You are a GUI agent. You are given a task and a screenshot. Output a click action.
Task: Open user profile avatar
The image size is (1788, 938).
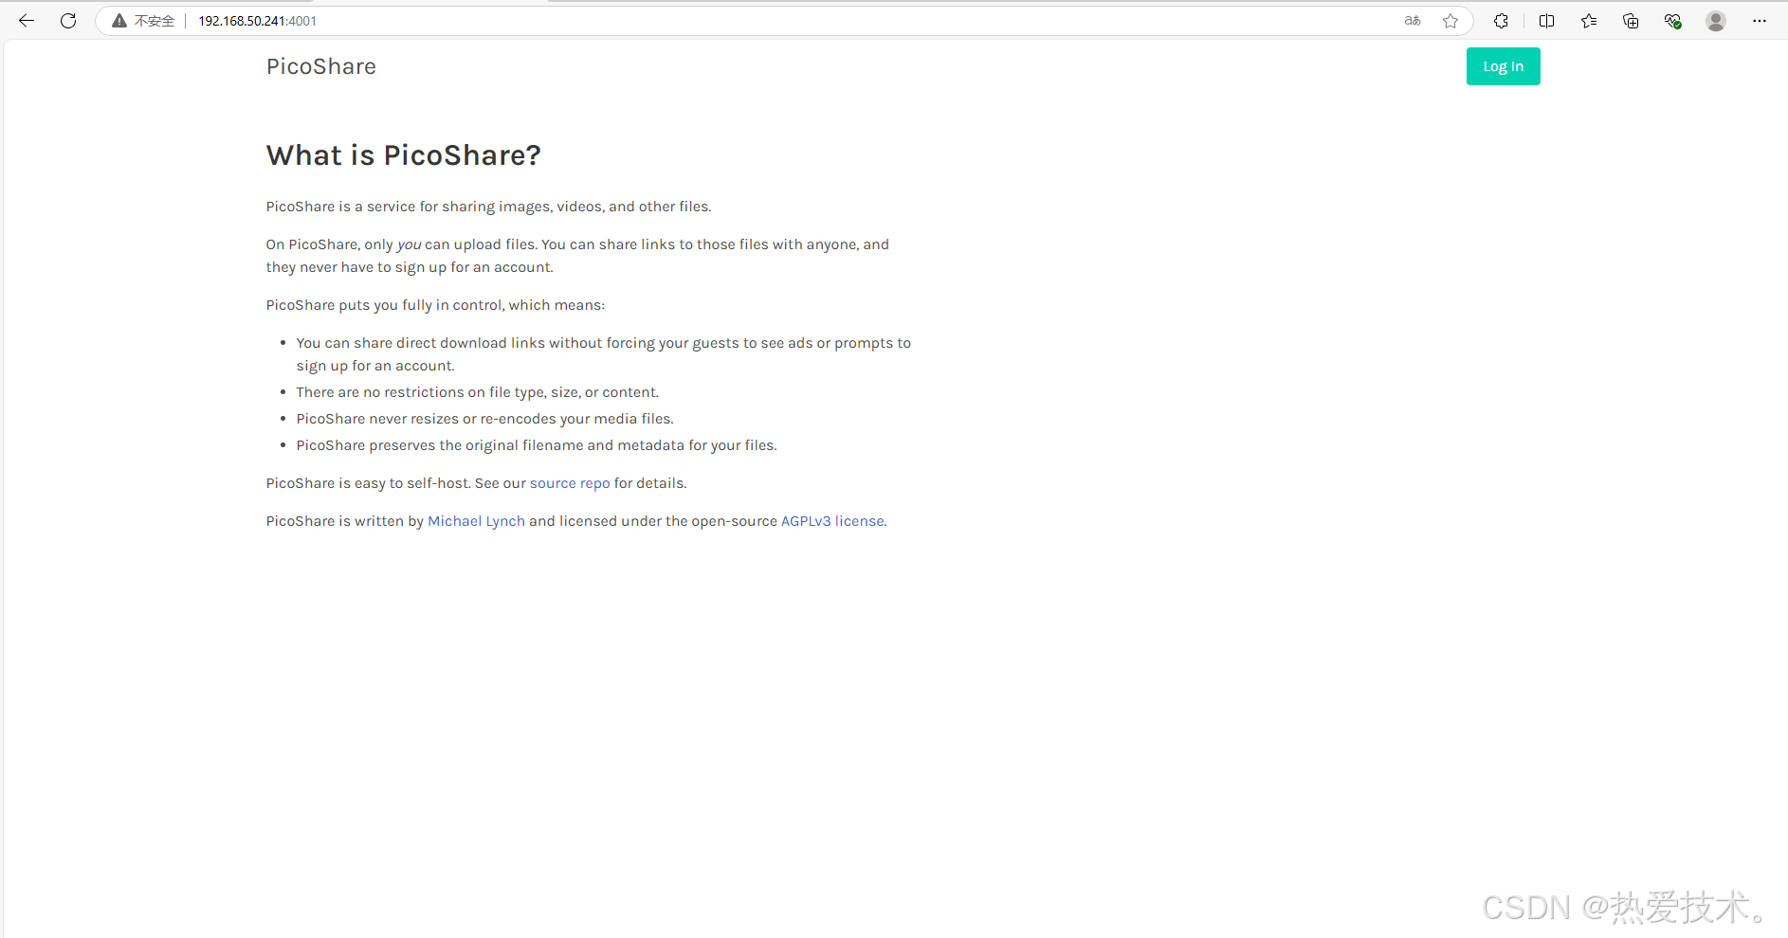[1716, 21]
